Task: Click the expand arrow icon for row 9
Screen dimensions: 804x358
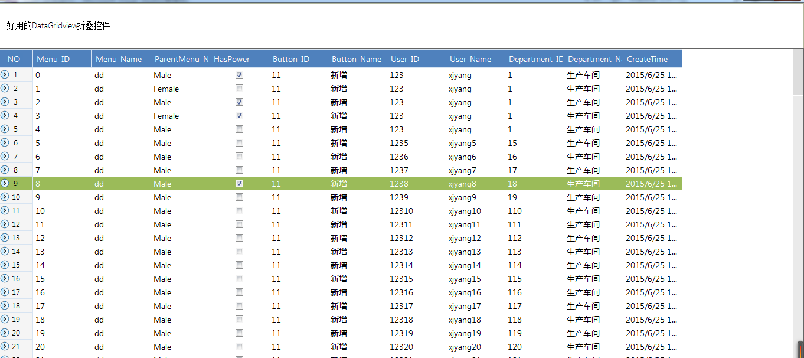Action: tap(5, 183)
